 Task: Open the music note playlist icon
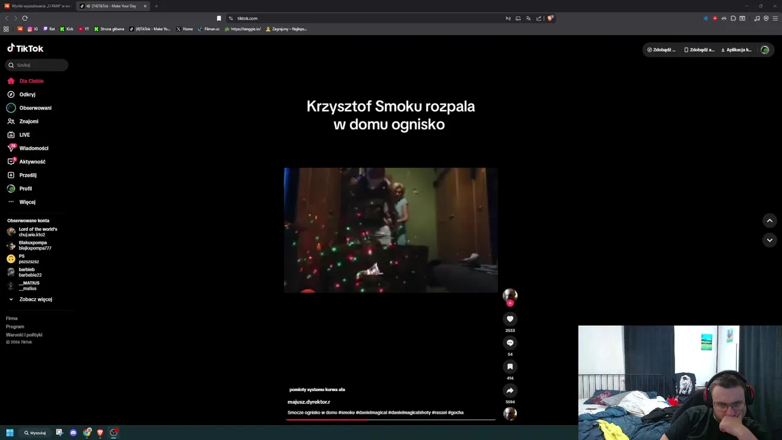(x=757, y=18)
